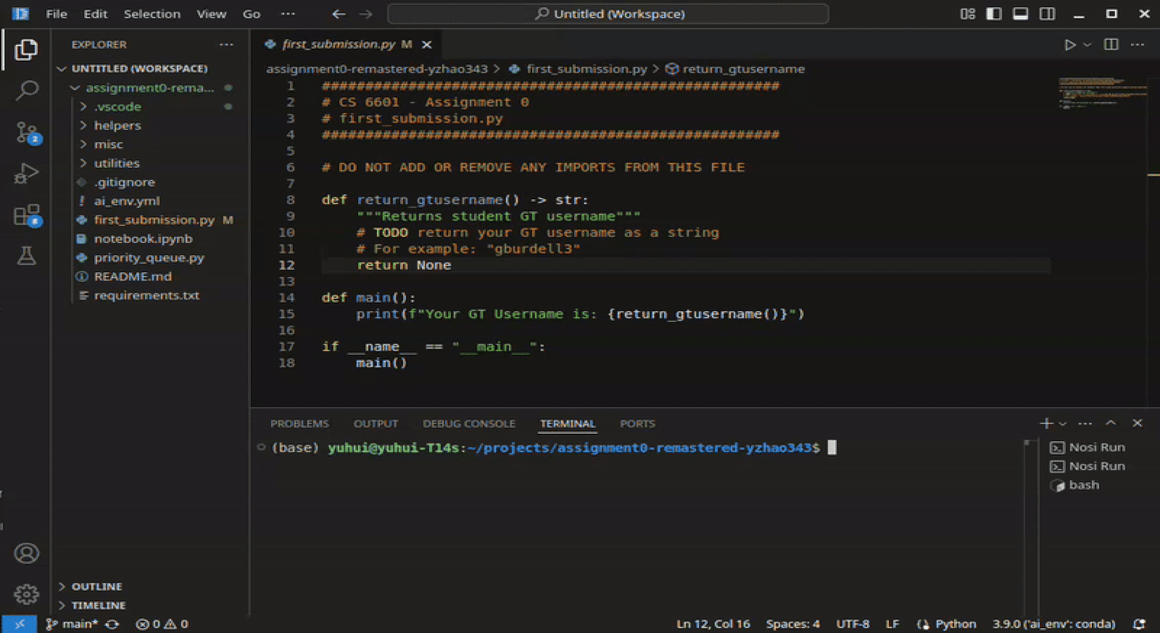Expand the helpers folder

point(117,126)
